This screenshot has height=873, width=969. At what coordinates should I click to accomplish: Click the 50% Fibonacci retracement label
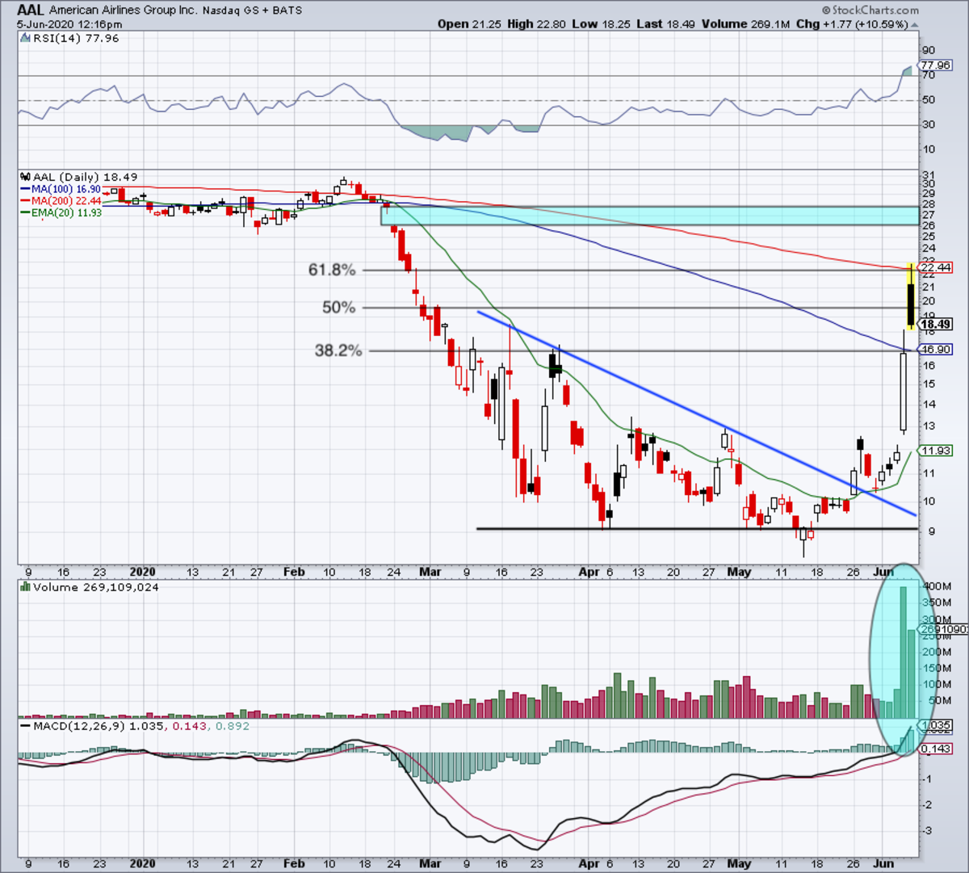pyautogui.click(x=338, y=307)
